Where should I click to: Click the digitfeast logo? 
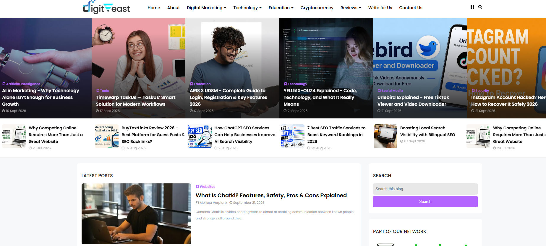106,7
